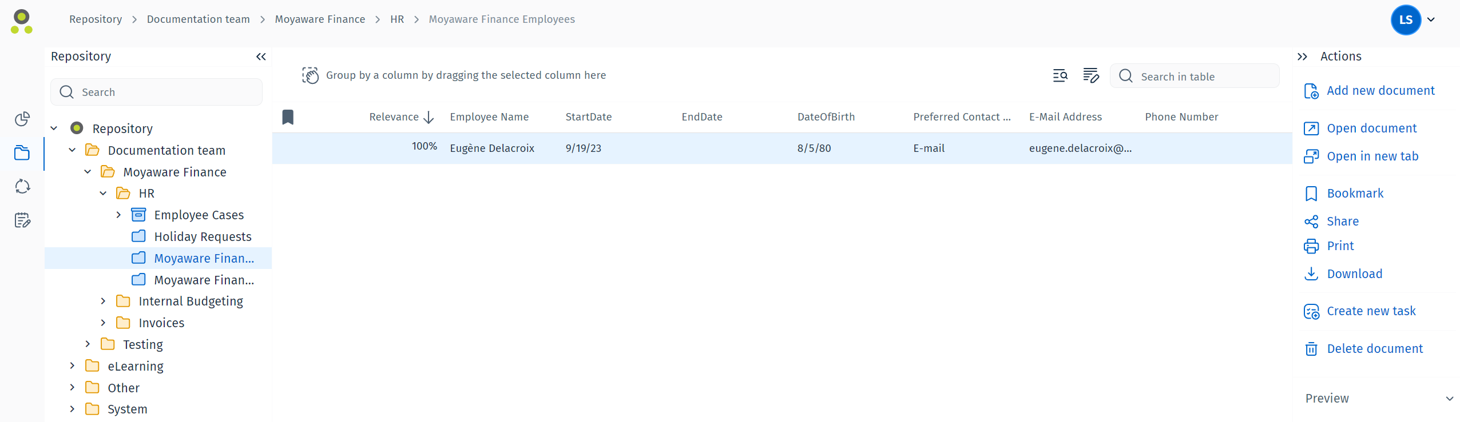Collapse the Repository panel with double chevron

pos(261,57)
